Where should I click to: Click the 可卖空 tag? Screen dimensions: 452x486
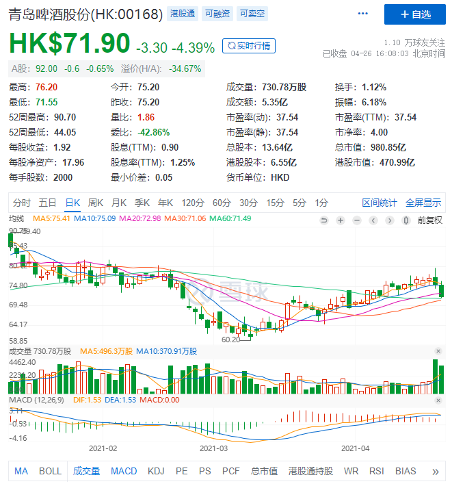click(252, 14)
